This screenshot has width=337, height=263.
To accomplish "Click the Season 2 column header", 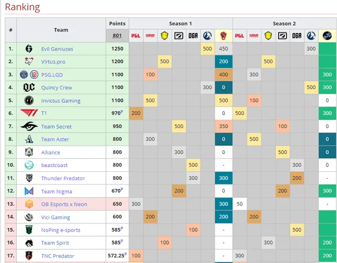I will click(x=284, y=23).
